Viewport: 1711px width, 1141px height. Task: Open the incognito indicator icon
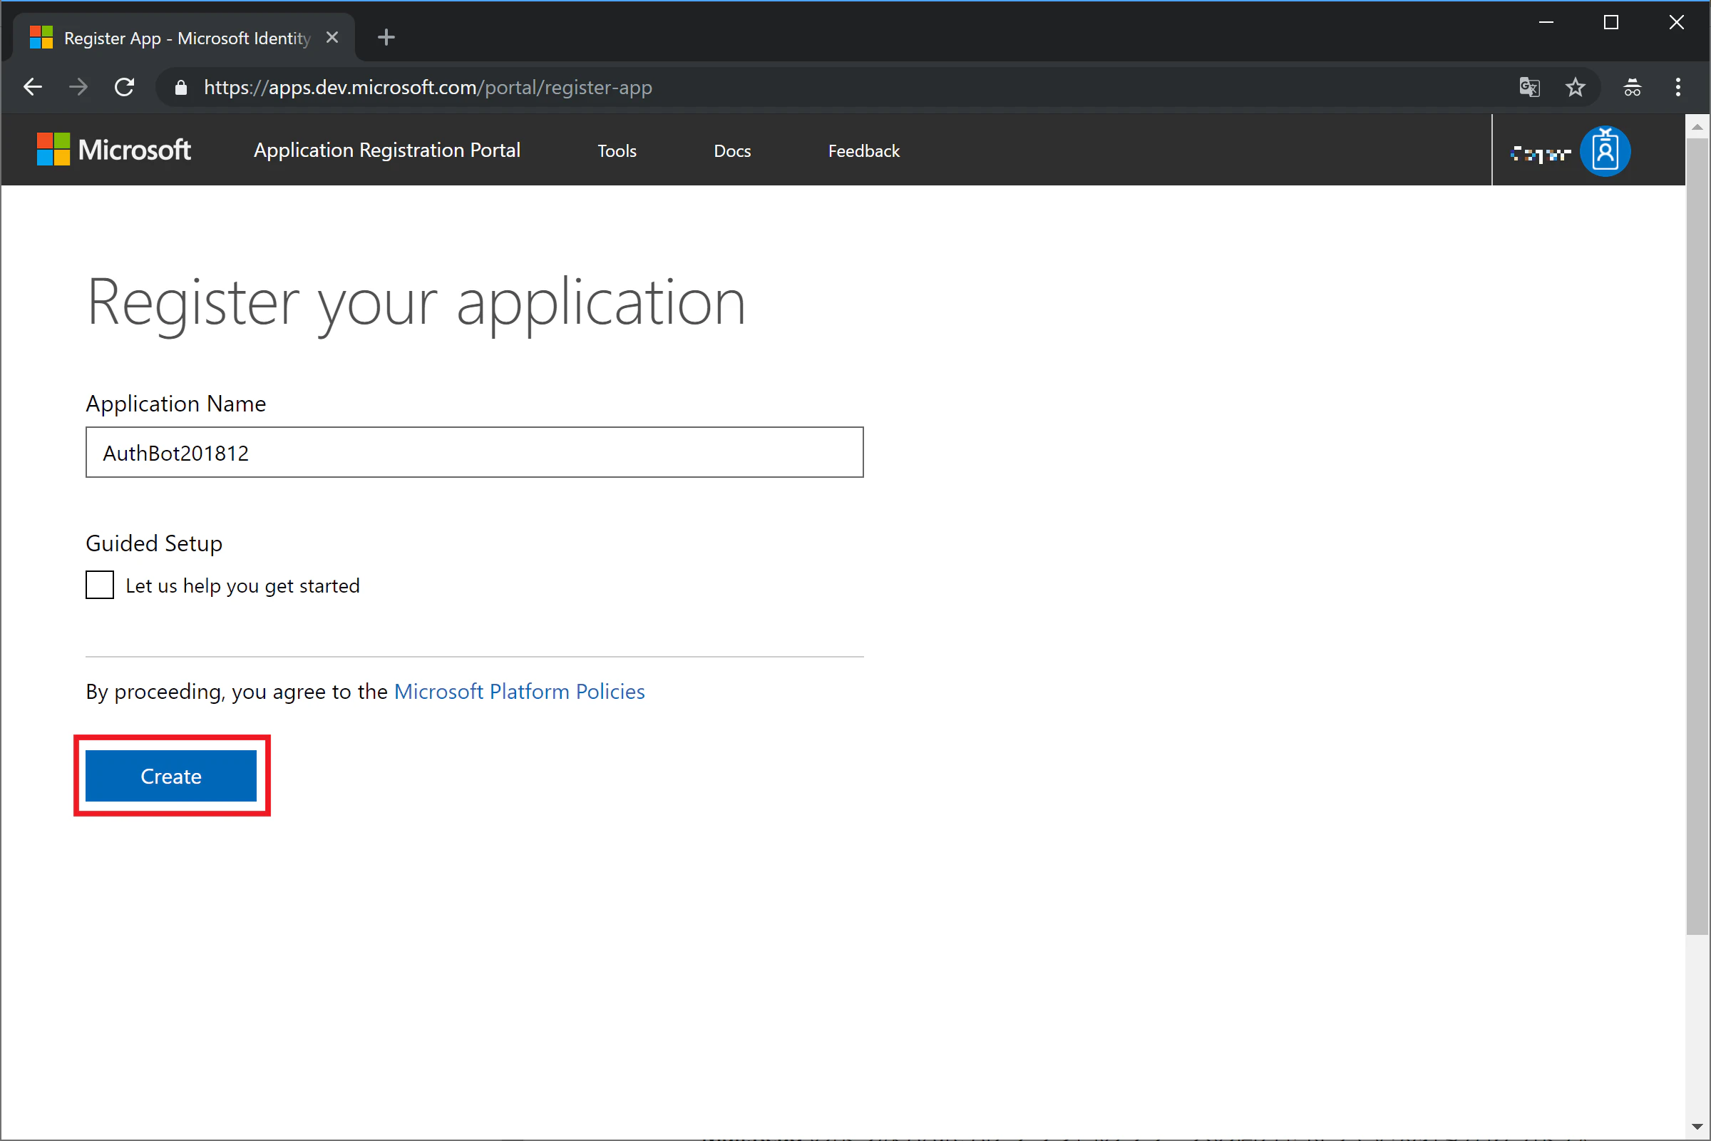[x=1633, y=87]
